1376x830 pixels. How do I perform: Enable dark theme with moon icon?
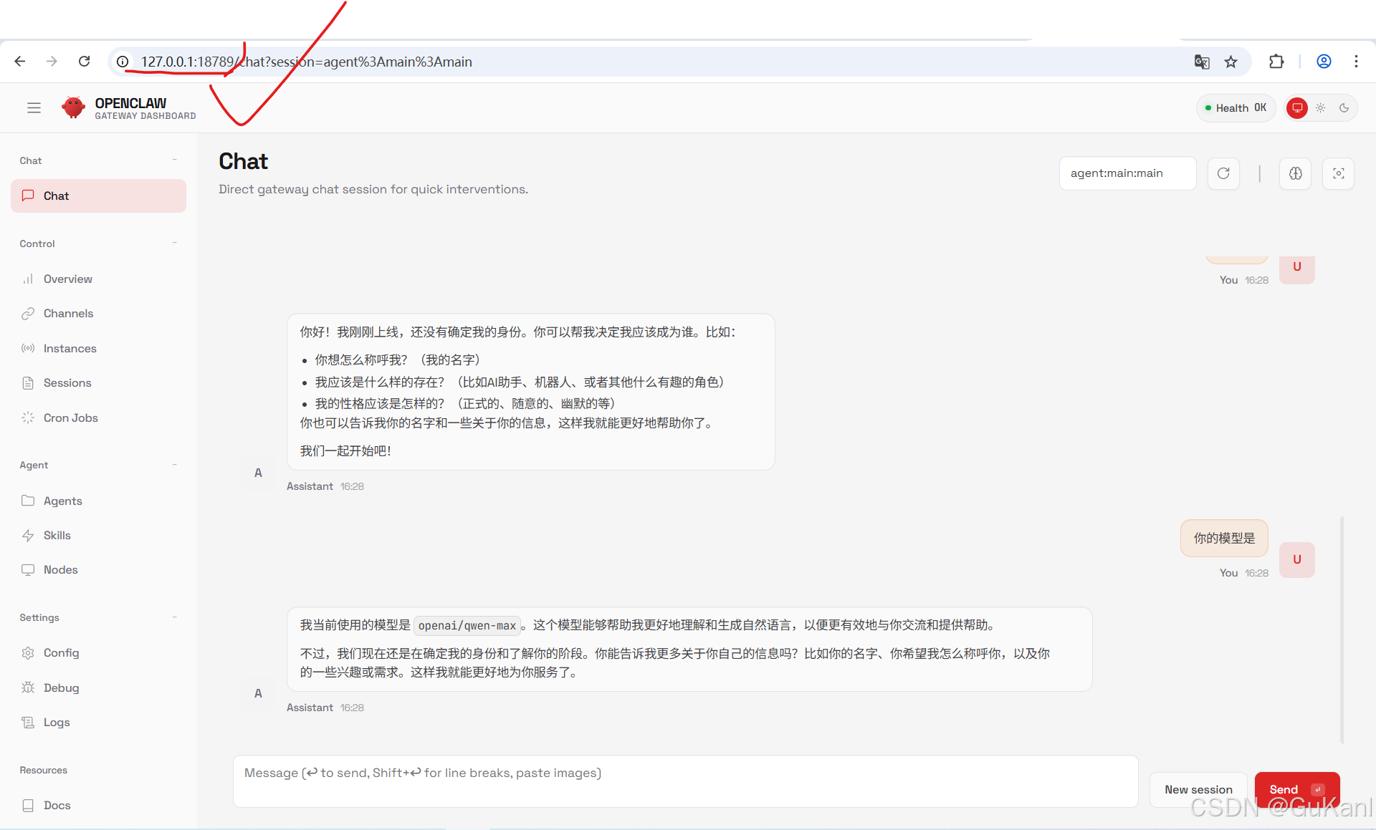(x=1344, y=108)
